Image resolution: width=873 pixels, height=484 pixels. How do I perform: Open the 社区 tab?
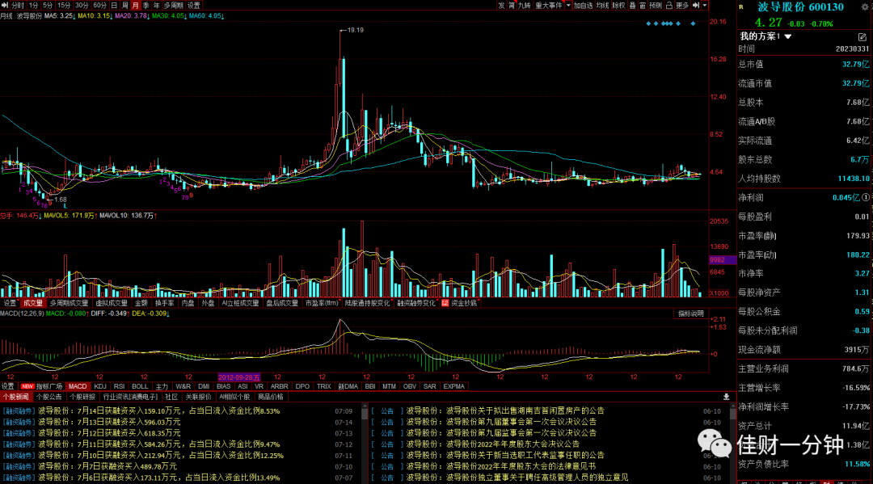[171, 397]
